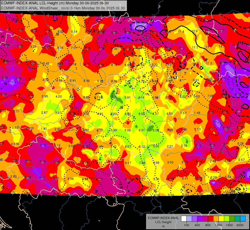Viewport: 250px width, 230px height.
Task: Pick the dark green swatch above 1600
Action: (232, 219)
